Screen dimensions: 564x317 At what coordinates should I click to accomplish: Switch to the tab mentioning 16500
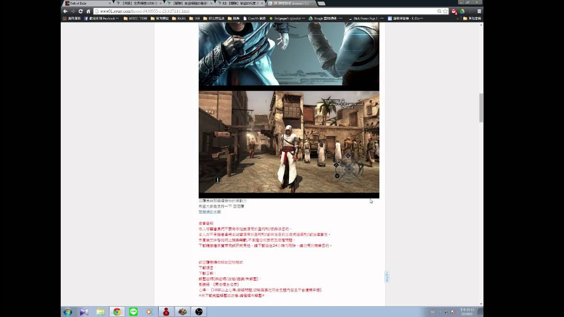click(139, 3)
